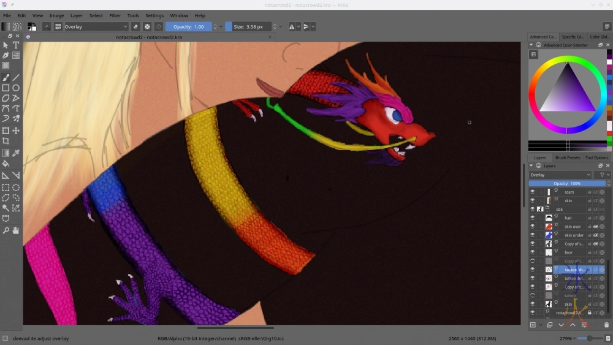Toggle visibility of the face layer
613x345 pixels.
tap(532, 252)
